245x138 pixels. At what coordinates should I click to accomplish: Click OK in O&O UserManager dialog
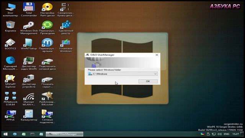coord(148,81)
